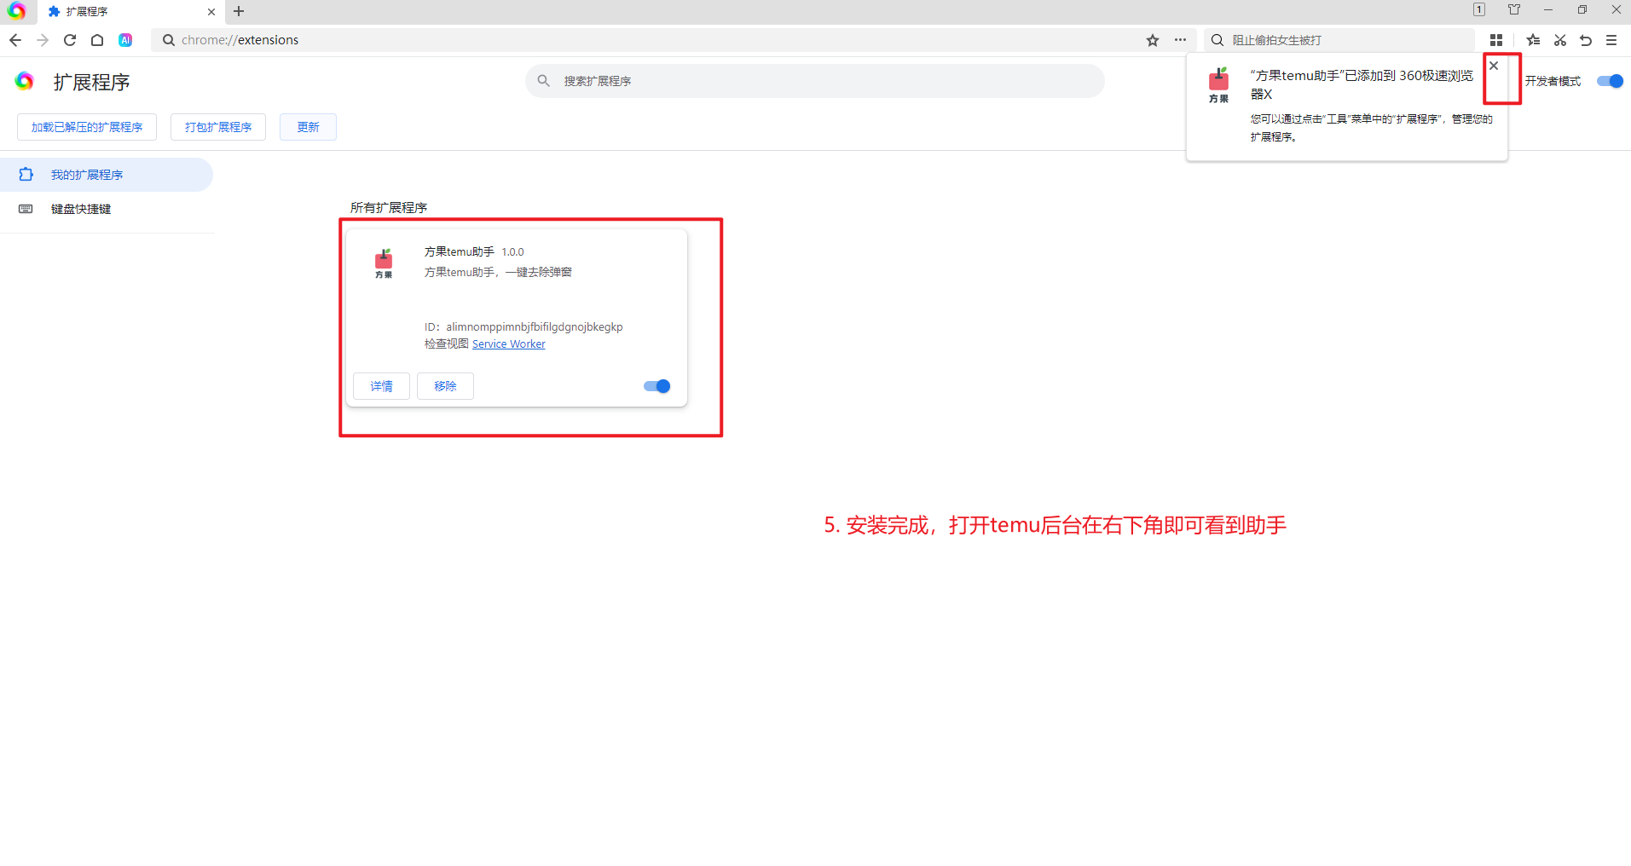Click the browser back arrow
The height and width of the screenshot is (866, 1631).
coord(15,40)
